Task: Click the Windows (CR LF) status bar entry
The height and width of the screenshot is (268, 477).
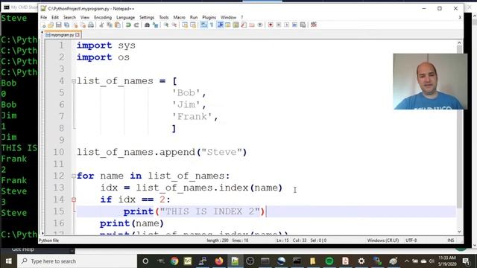Action: 382,240
